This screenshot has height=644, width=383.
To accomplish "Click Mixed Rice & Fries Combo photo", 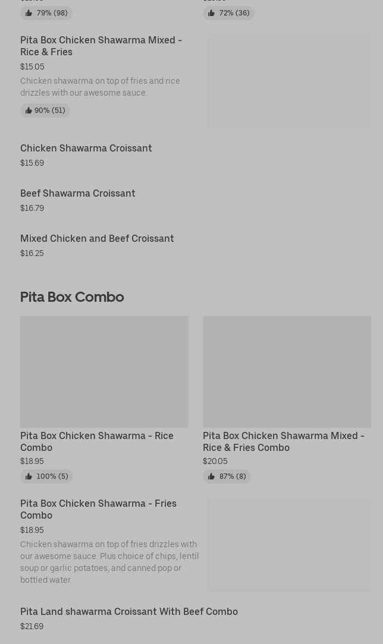I will (x=287, y=371).
